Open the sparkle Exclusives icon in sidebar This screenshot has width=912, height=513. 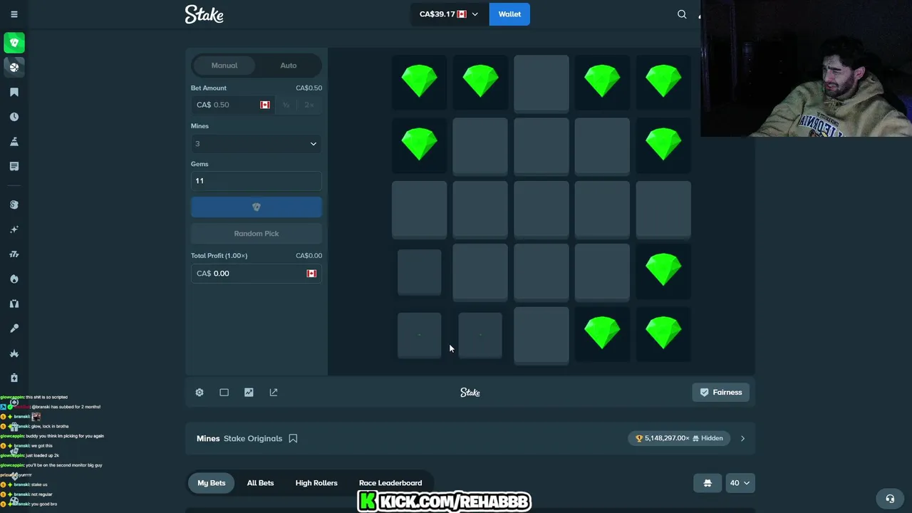(x=14, y=229)
